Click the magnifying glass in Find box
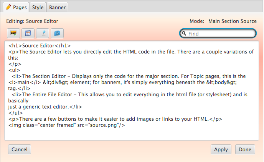The height and width of the screenshot is (162, 264). click(184, 34)
